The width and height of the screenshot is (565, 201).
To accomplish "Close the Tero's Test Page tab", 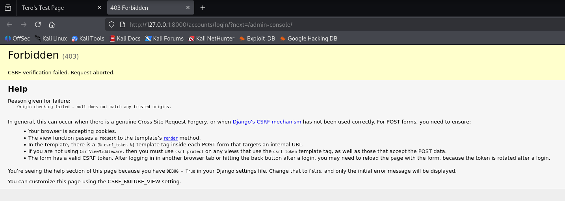I will (x=99, y=8).
